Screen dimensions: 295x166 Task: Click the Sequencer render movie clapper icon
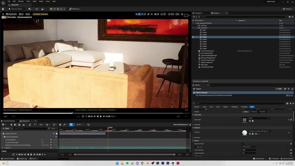point(24,125)
